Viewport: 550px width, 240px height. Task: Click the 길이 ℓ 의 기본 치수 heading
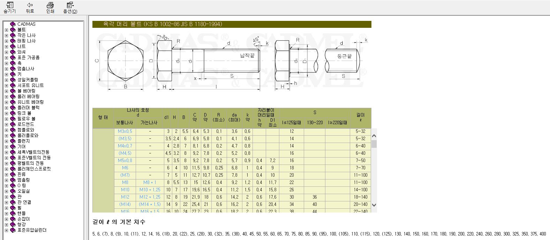119,222
